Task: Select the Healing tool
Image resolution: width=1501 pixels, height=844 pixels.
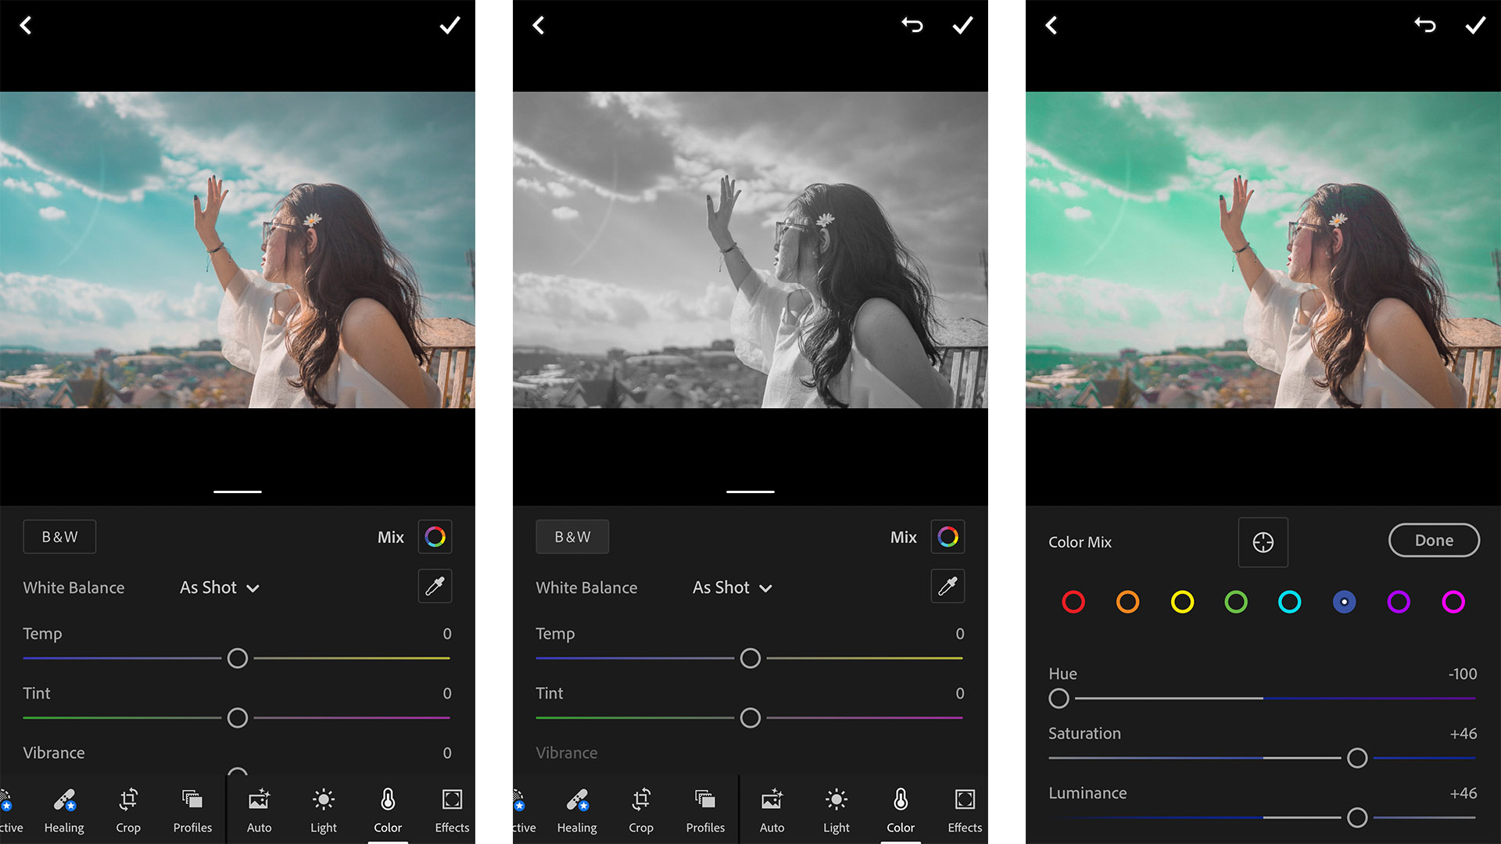Action: pyautogui.click(x=64, y=809)
